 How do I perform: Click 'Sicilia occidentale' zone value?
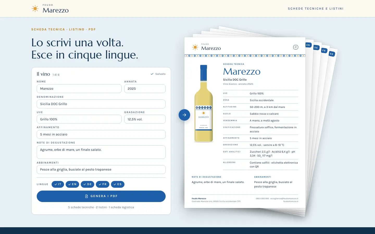click(262, 100)
